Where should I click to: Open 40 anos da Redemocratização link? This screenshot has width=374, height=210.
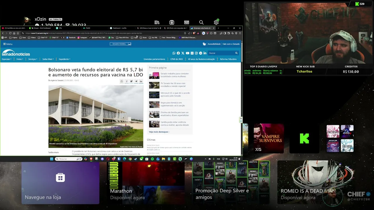(x=201, y=59)
